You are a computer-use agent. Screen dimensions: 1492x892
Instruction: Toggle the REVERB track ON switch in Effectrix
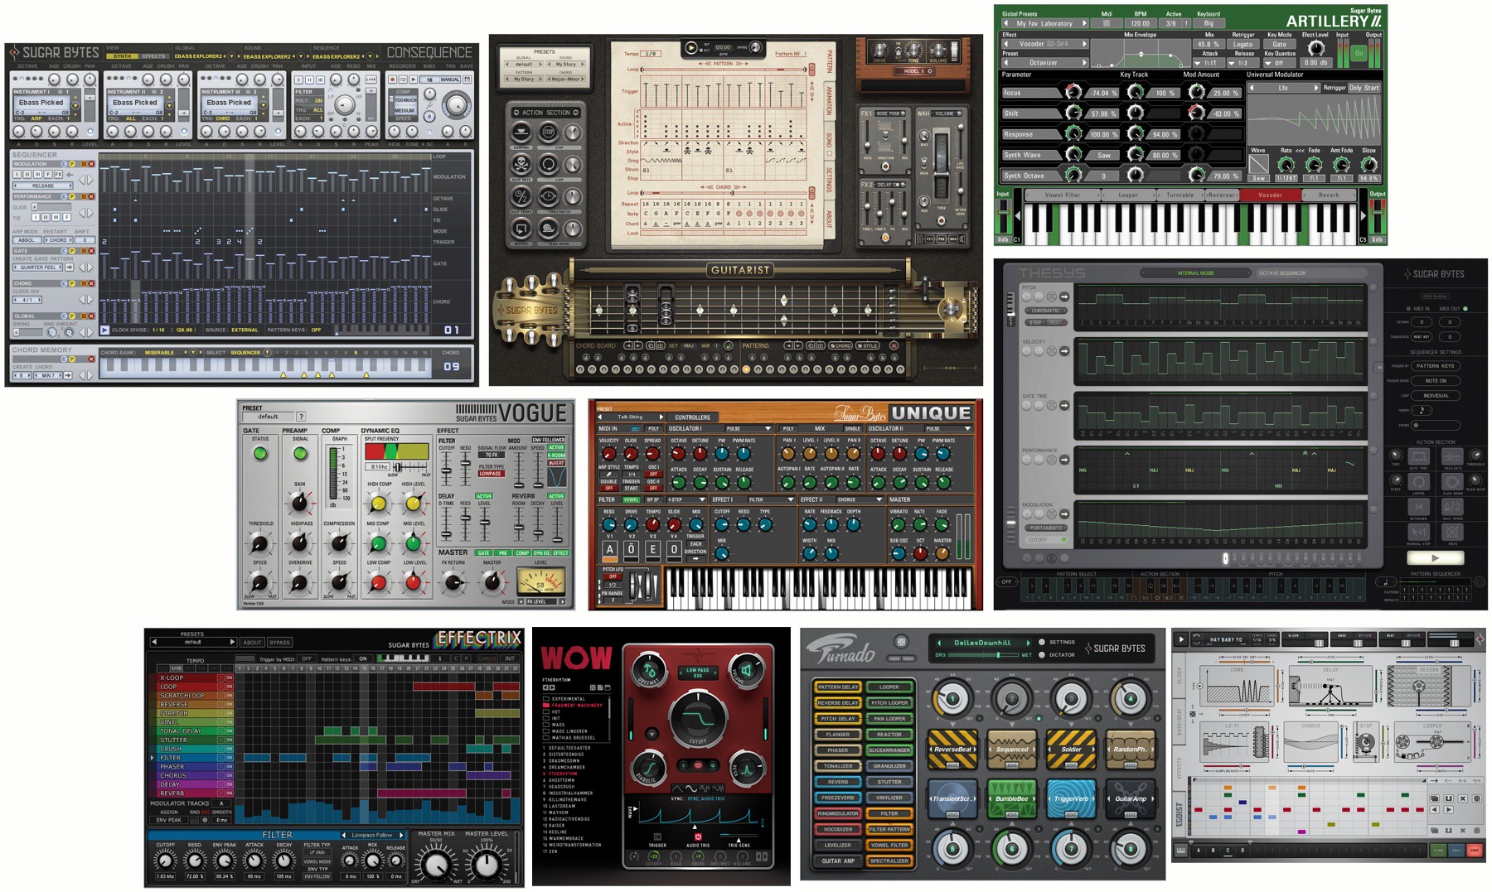coord(230,793)
